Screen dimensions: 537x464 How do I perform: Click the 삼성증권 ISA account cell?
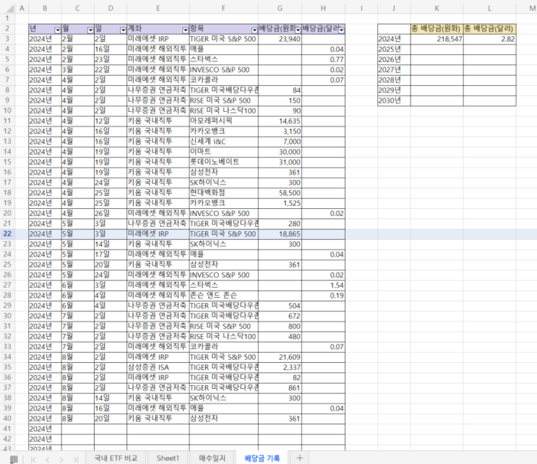[158, 367]
